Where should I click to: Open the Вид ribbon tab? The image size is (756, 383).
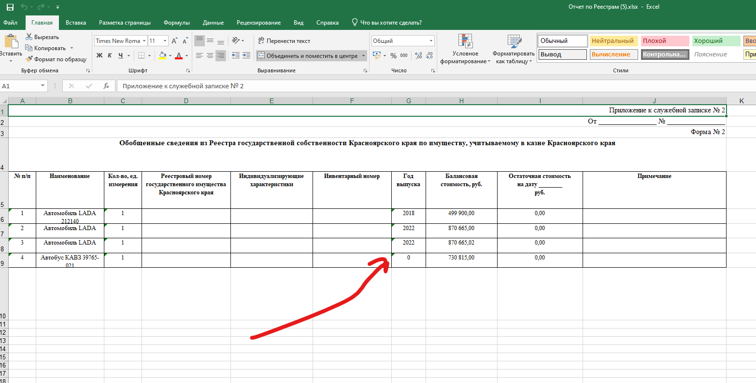(299, 23)
